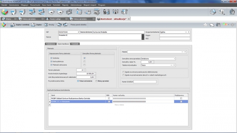The image size is (237, 133).
Task: Click arrow button in Grupa kontrahenta field
Action: pyautogui.click(x=189, y=32)
